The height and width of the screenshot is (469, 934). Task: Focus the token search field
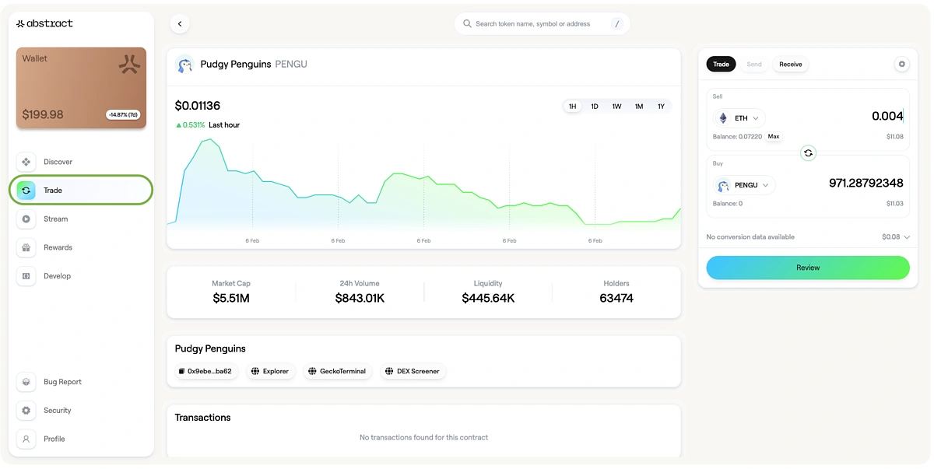pyautogui.click(x=542, y=24)
